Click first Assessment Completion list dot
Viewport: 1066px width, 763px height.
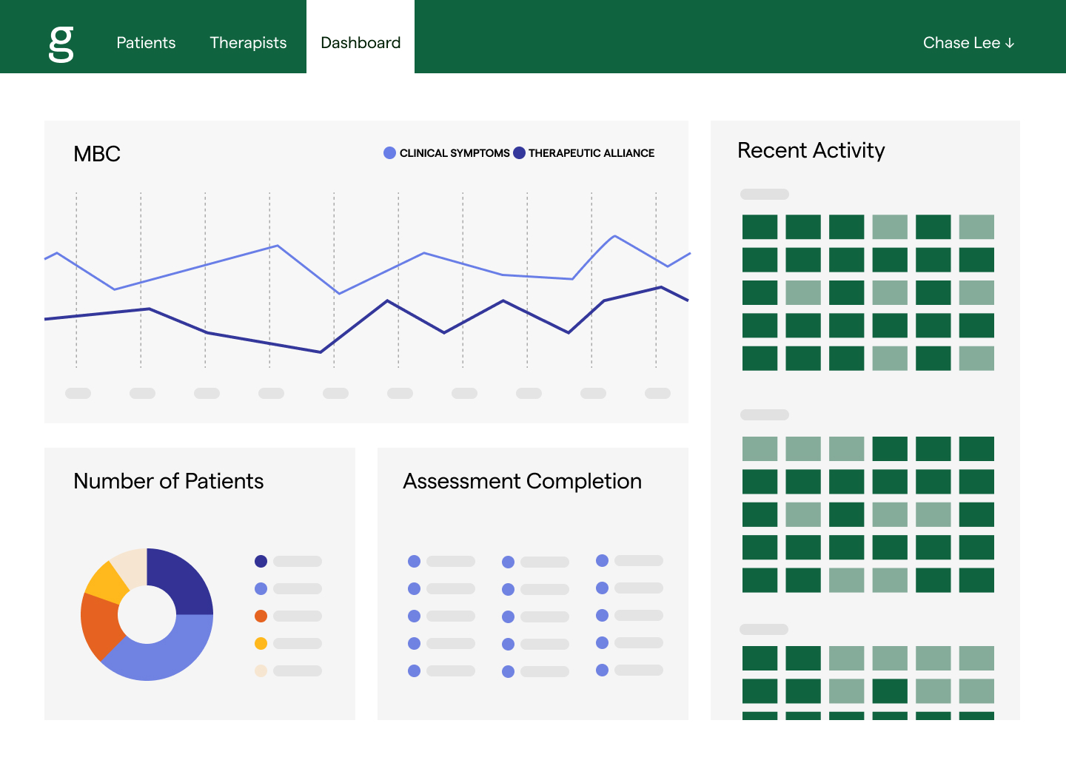[414, 562]
